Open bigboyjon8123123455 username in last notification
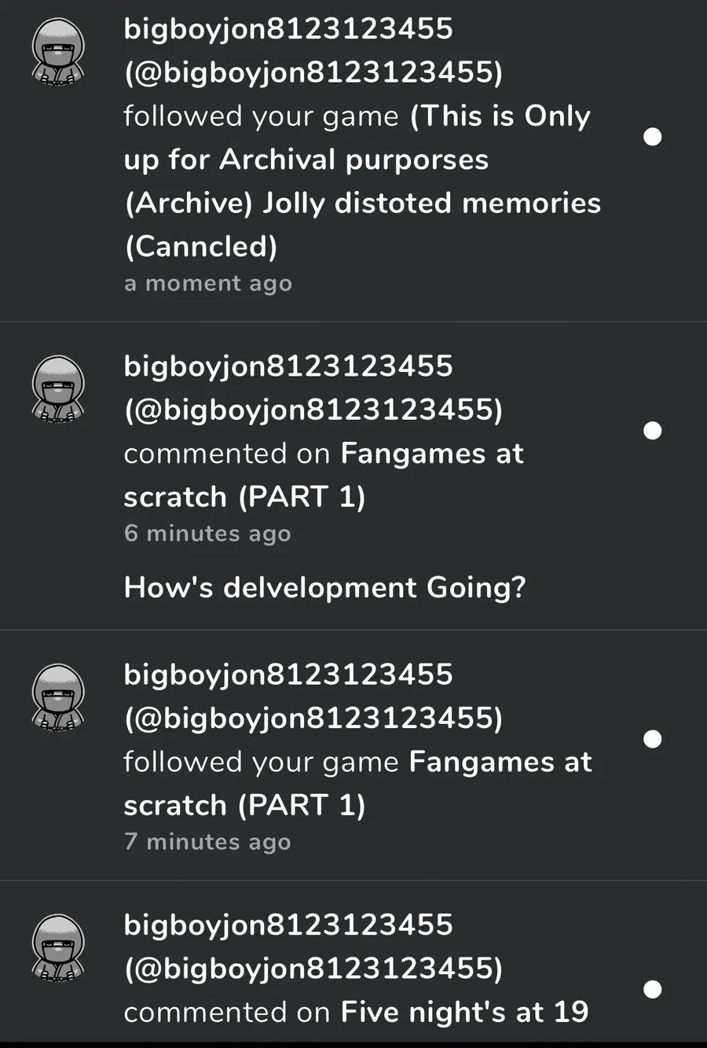 [x=288, y=925]
